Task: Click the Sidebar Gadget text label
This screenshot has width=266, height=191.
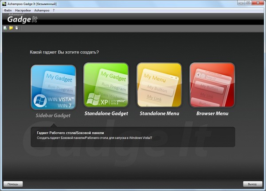Action: 53,115
